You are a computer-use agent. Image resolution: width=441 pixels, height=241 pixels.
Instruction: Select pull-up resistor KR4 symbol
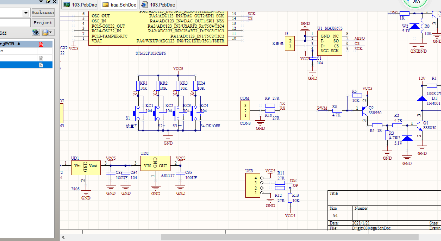tap(195, 86)
